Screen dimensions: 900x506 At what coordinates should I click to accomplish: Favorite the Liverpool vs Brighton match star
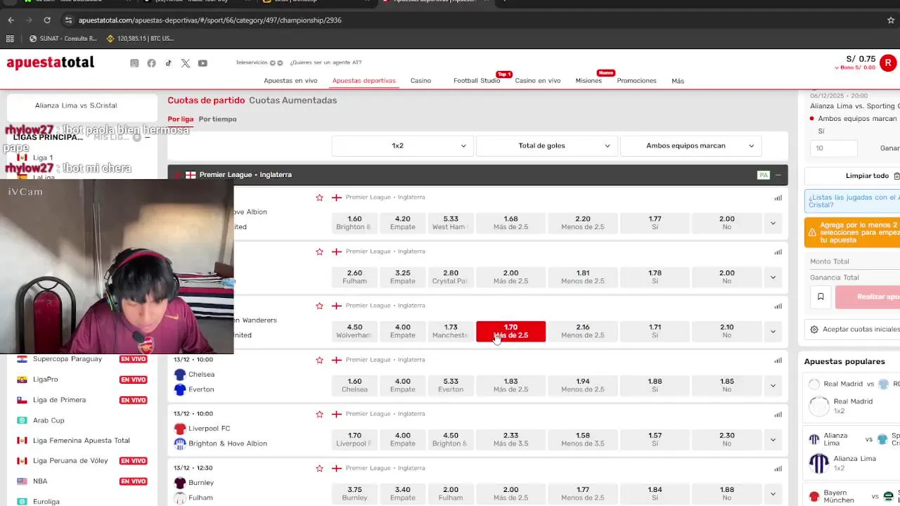click(x=319, y=414)
